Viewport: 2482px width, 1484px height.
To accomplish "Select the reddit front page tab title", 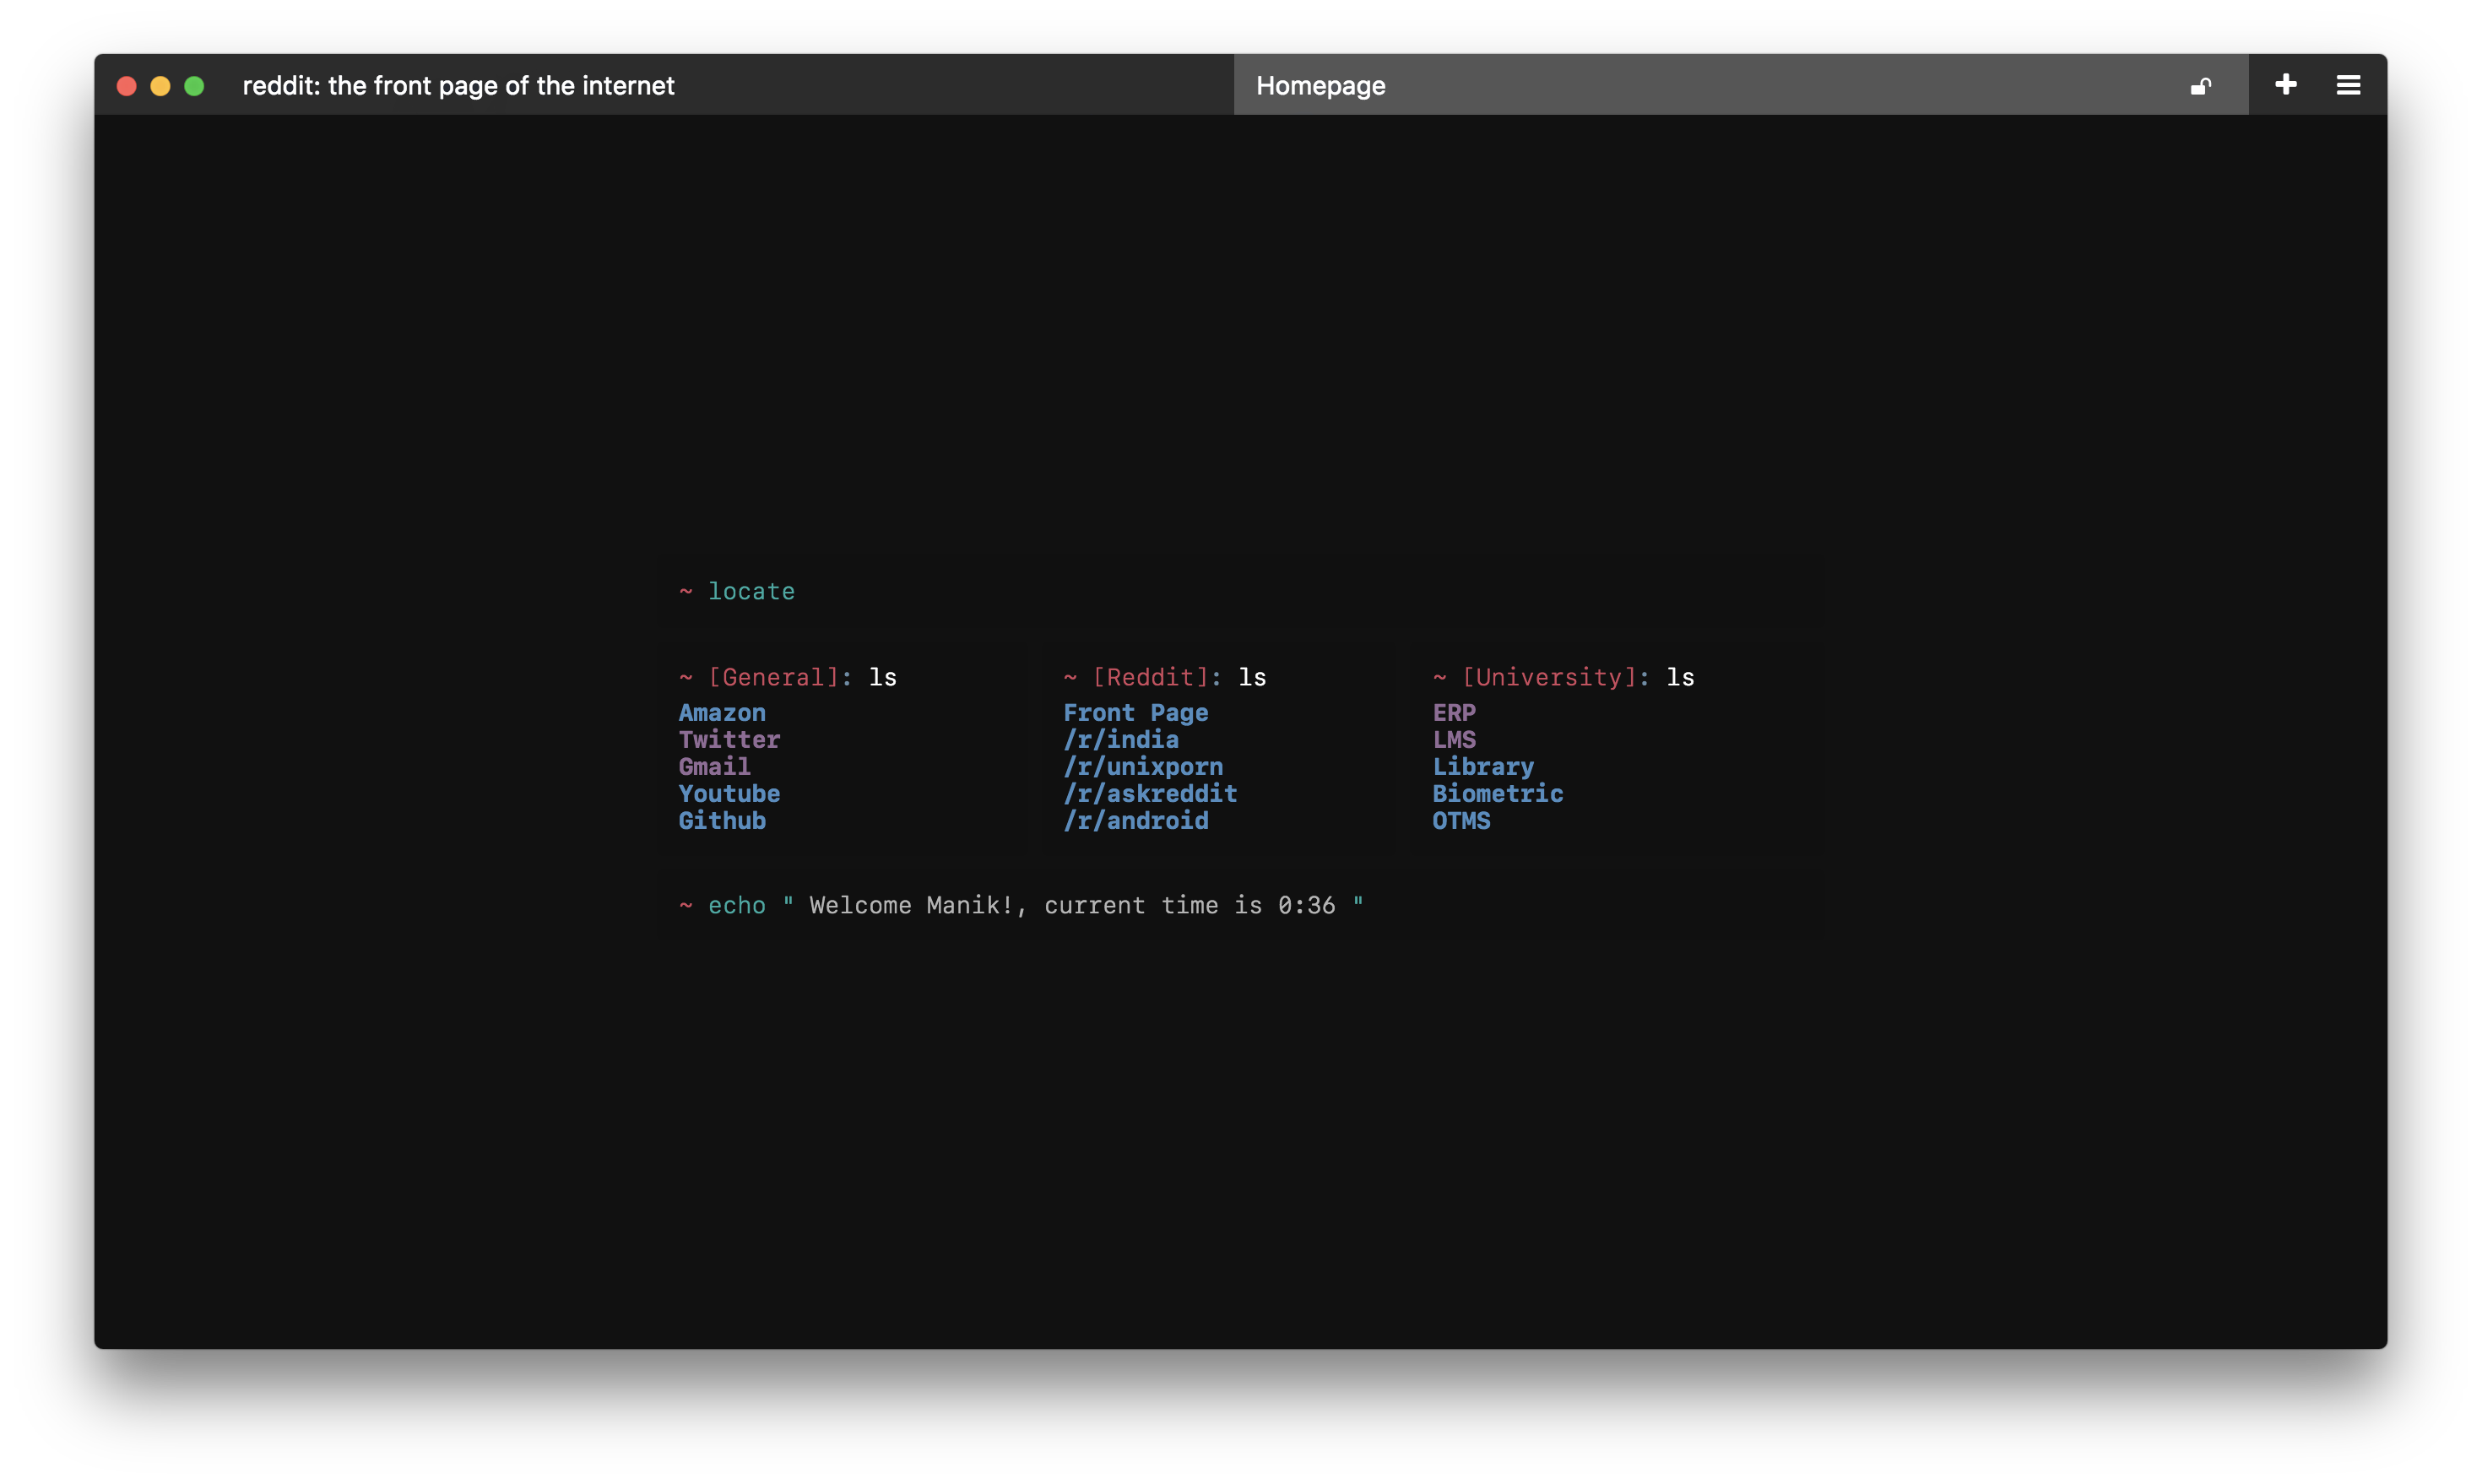I will pyautogui.click(x=458, y=86).
